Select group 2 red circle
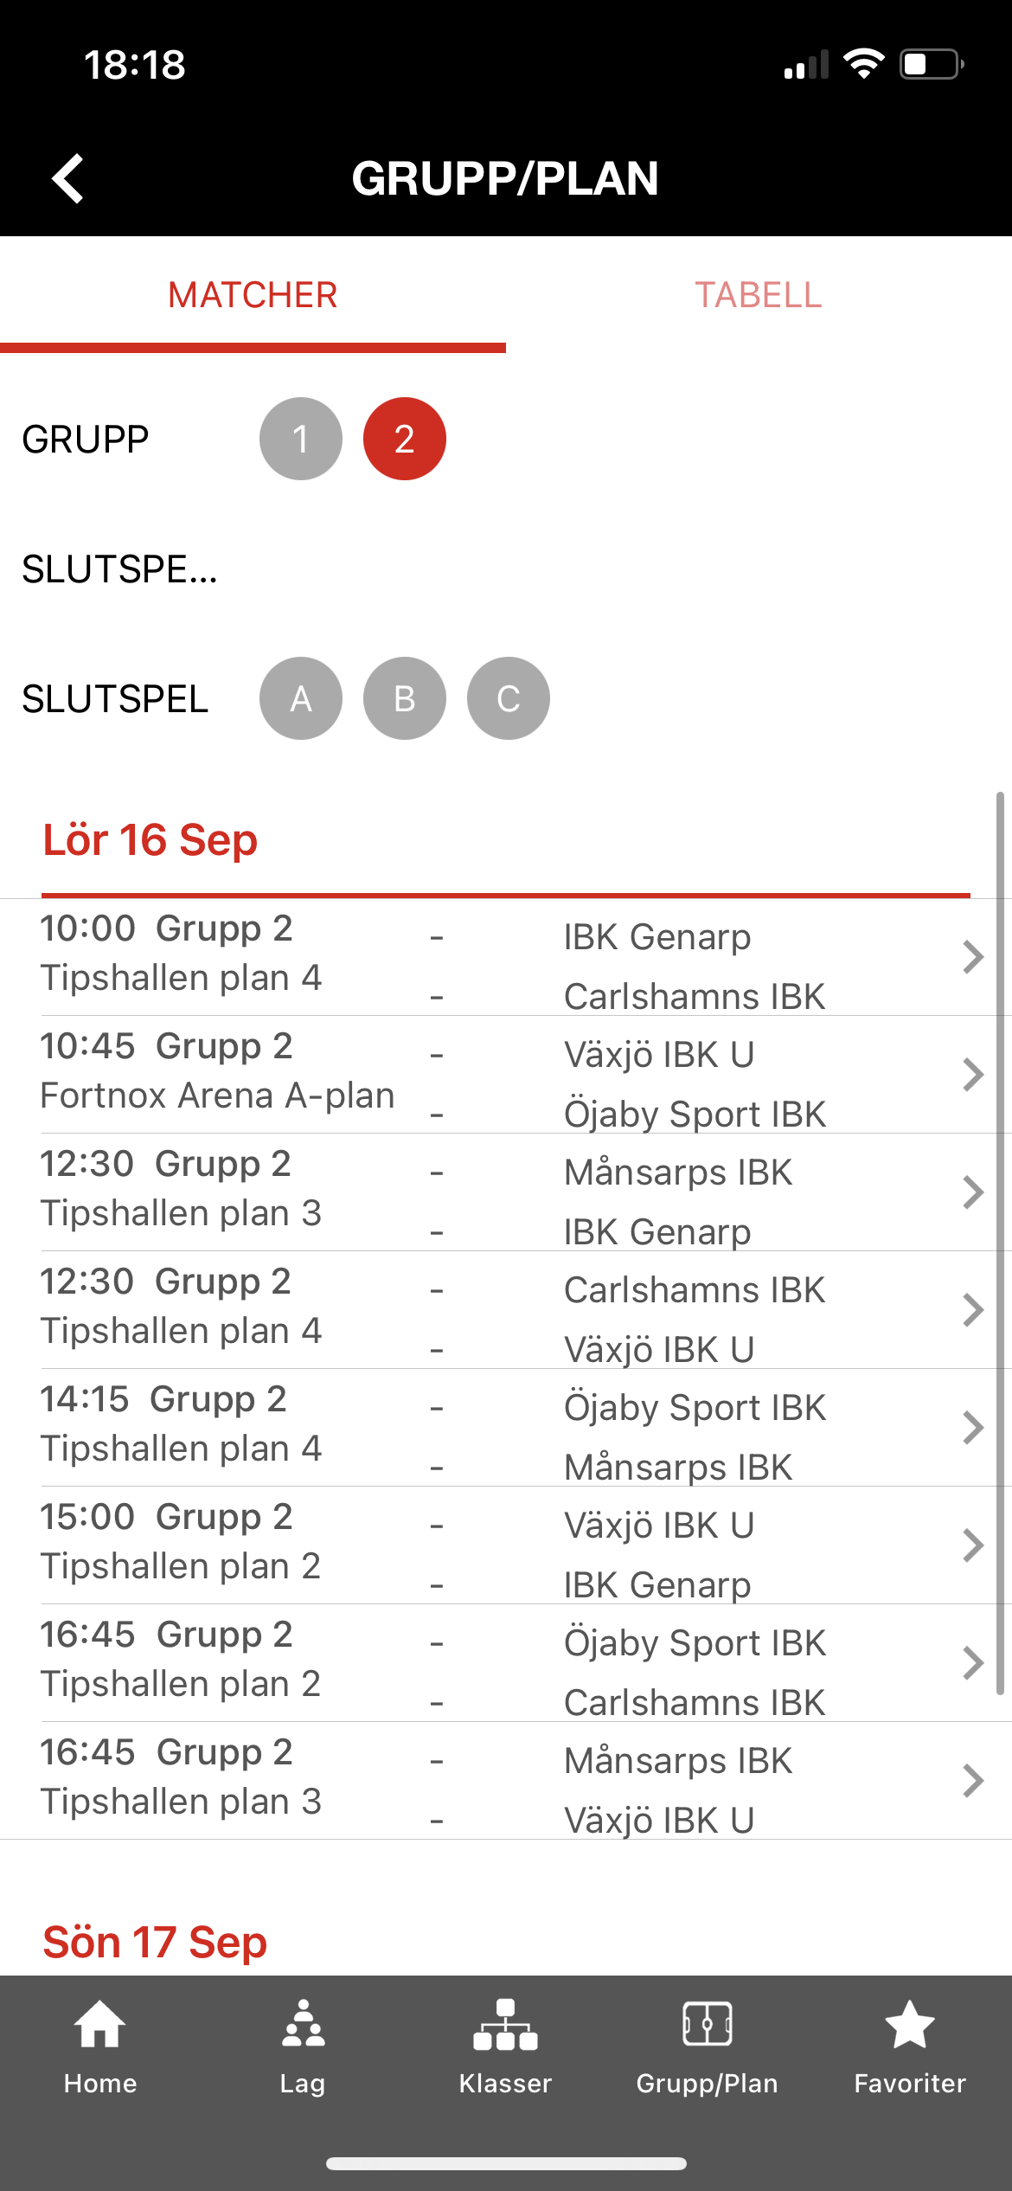 pyautogui.click(x=405, y=439)
